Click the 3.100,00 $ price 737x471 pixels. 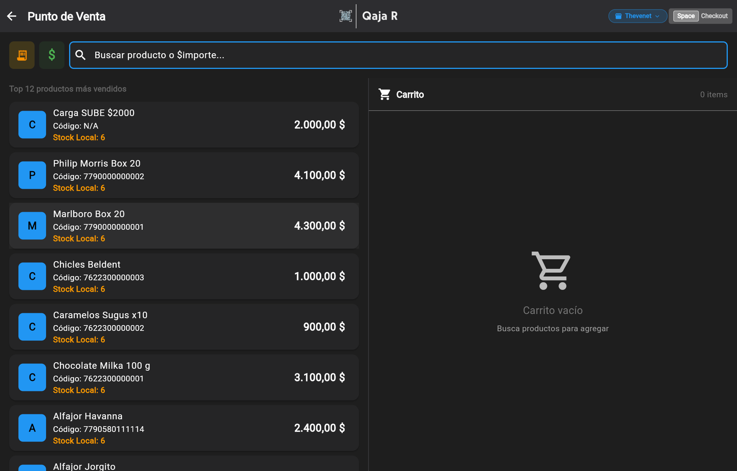(x=319, y=378)
